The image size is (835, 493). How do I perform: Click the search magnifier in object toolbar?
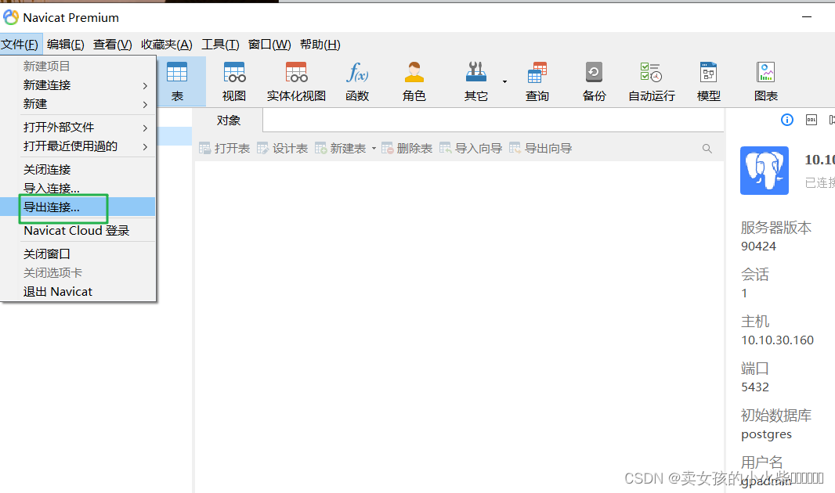tap(707, 148)
